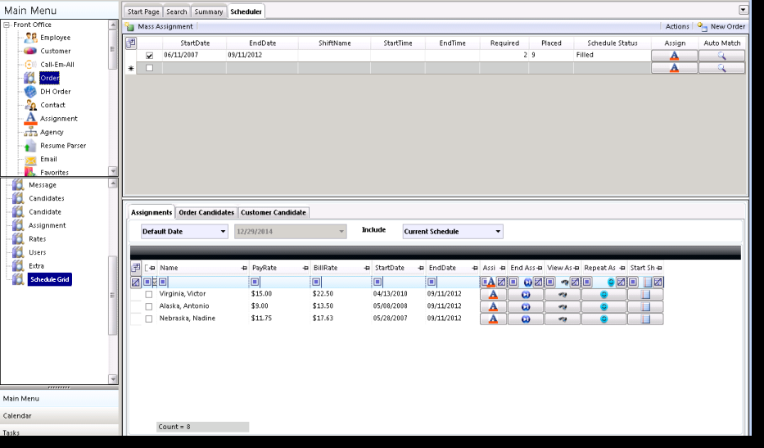Screen dimensions: 764x448
Task: Check the box for Virginia, Victor
Action: coord(149,294)
